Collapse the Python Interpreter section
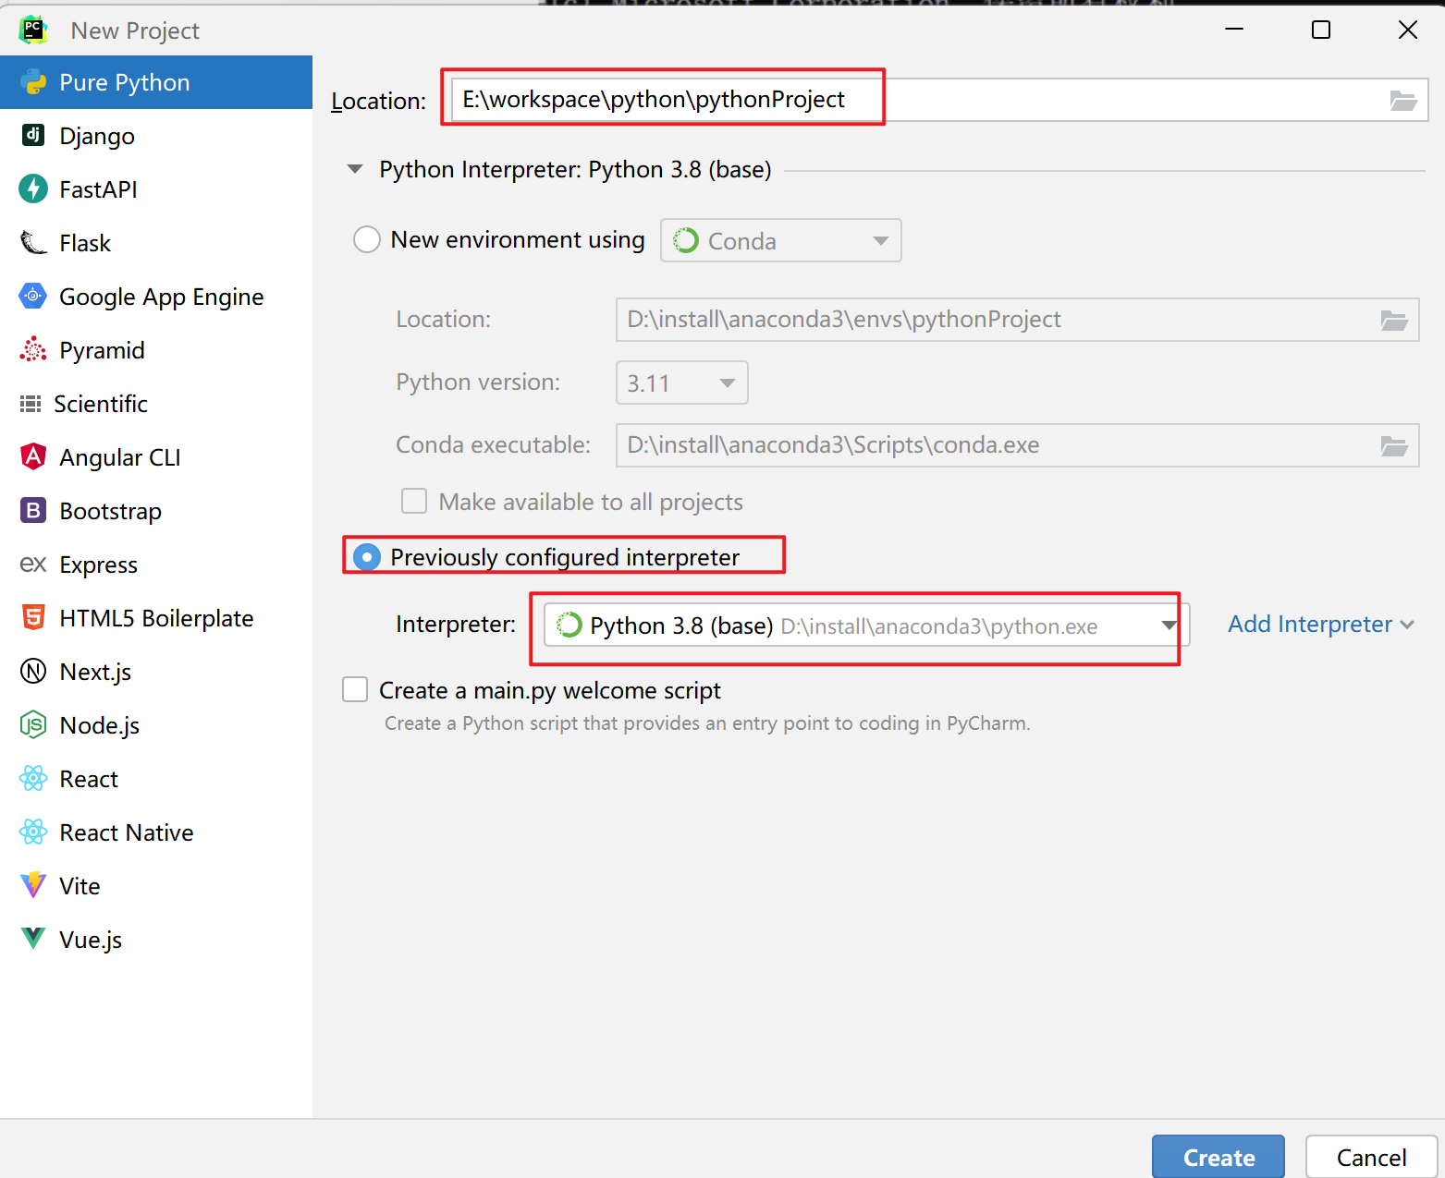The width and height of the screenshot is (1445, 1178). pyautogui.click(x=355, y=170)
